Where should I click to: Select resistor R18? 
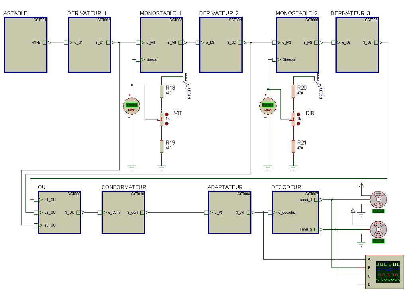[x=162, y=91]
